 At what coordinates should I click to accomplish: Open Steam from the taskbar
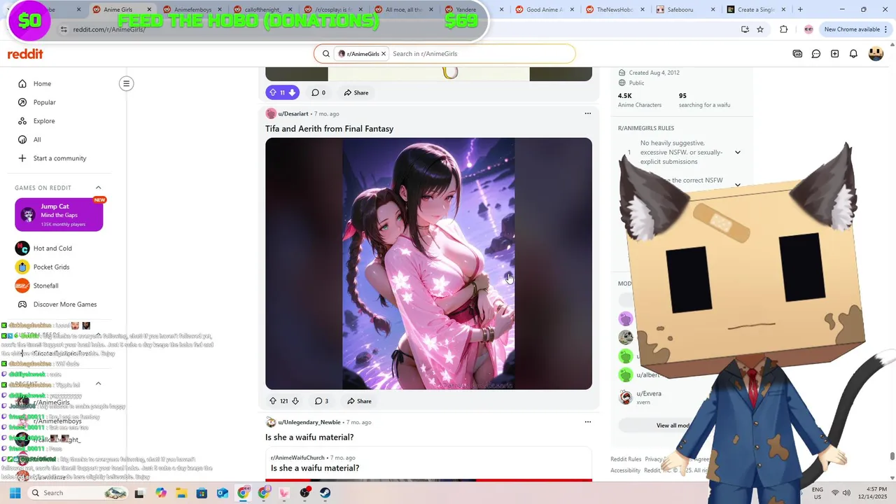click(x=325, y=493)
